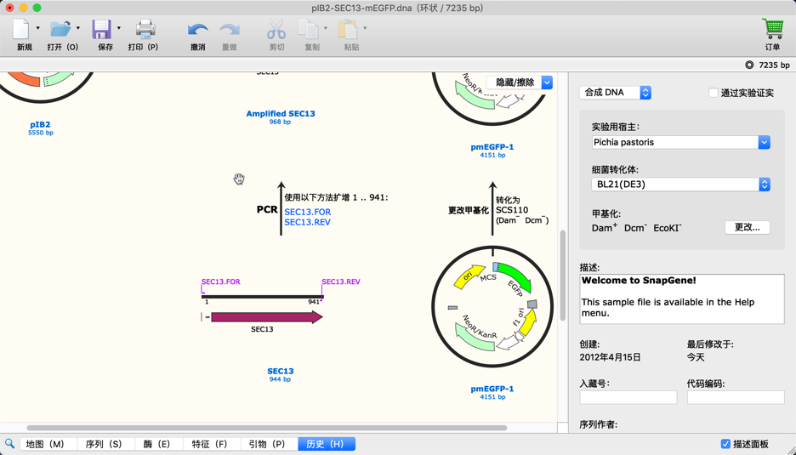Click the 入藏号 input field
Screen dimensions: 796x455
pos(628,397)
